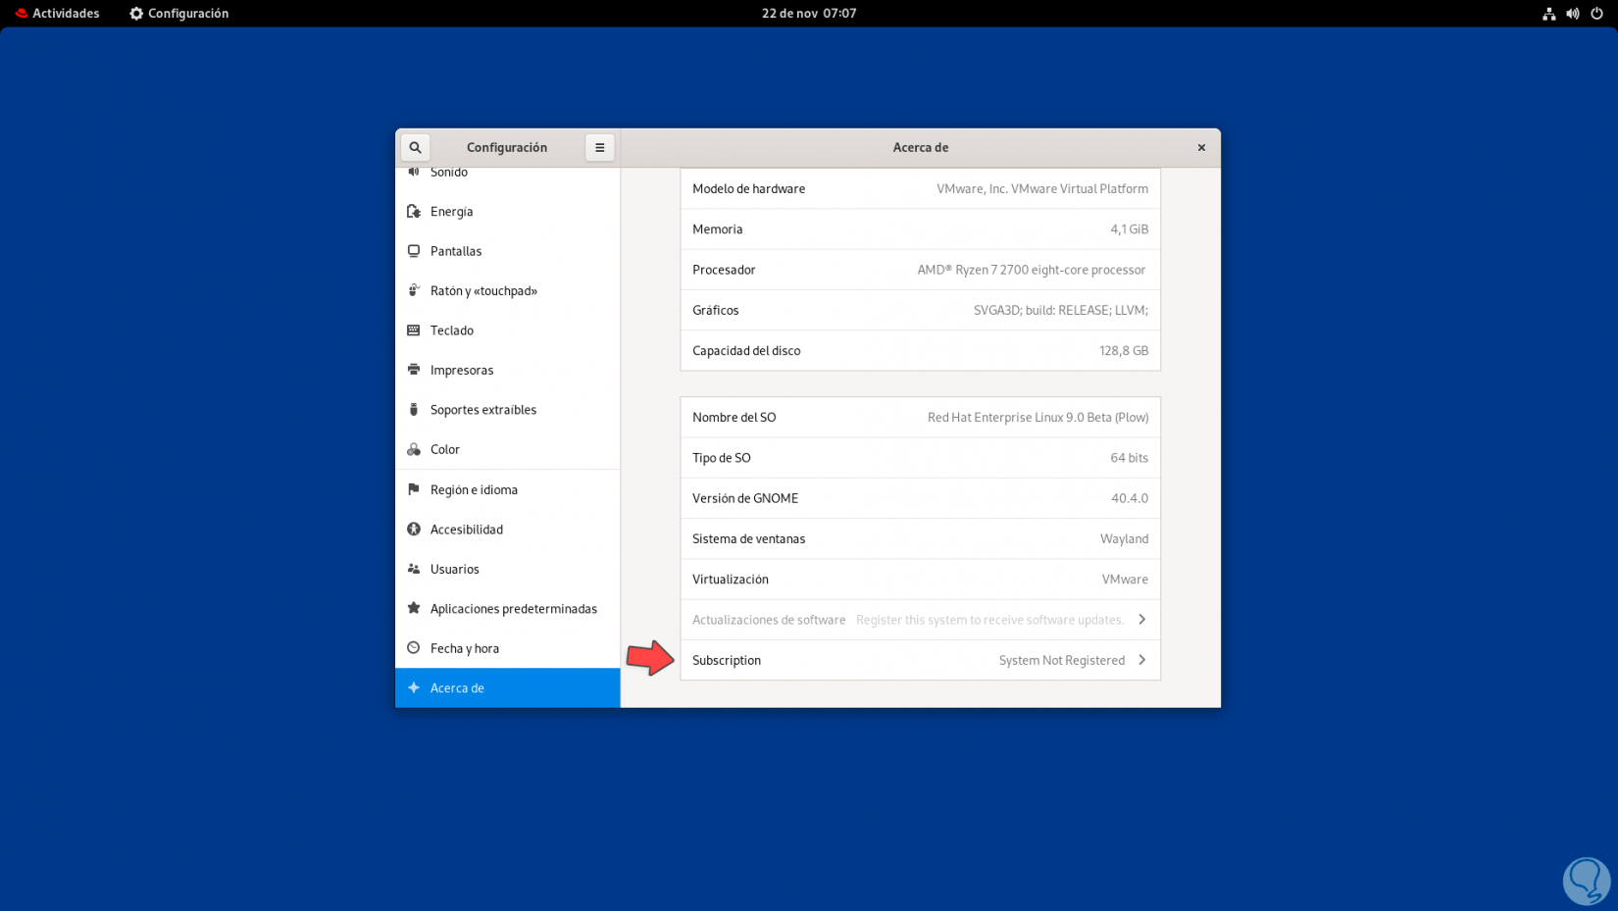Expand the Actualizaciones de software chevron
1618x911 pixels.
(x=1142, y=620)
